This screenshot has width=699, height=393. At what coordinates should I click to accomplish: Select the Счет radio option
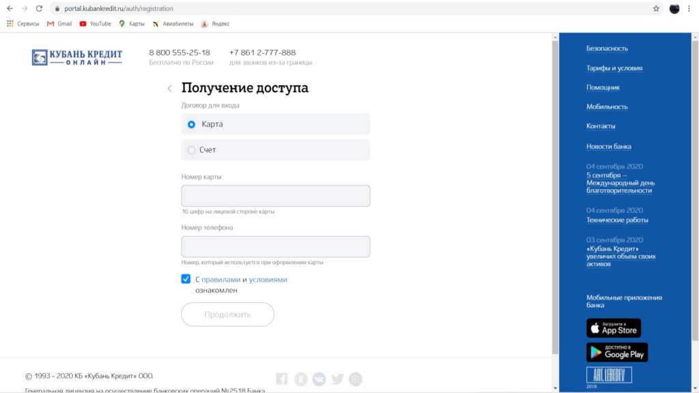tap(192, 150)
